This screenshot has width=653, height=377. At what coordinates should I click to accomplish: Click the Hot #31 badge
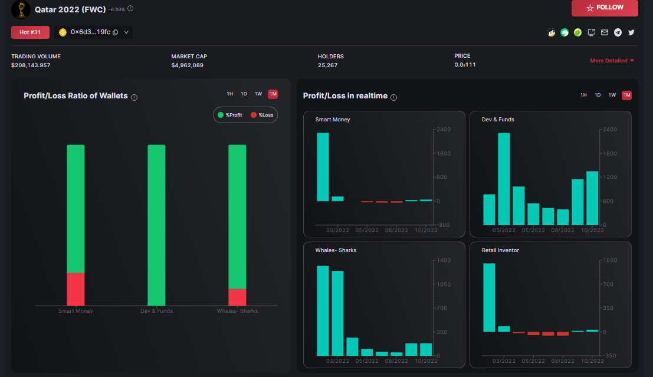(31, 32)
